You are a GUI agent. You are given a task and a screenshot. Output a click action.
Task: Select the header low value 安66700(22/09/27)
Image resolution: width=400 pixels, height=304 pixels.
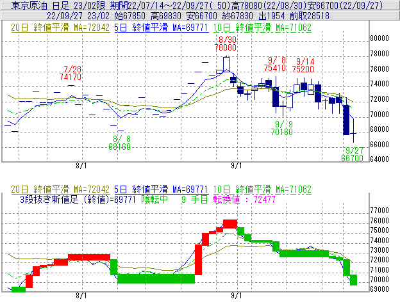[345, 5]
